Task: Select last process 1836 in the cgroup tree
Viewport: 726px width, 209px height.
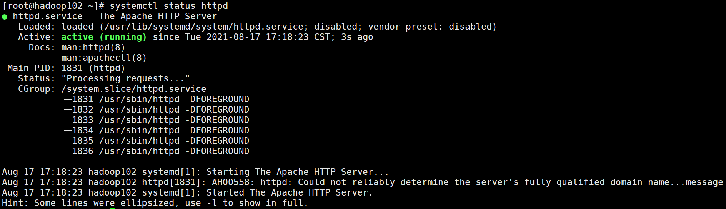Action: [x=160, y=151]
